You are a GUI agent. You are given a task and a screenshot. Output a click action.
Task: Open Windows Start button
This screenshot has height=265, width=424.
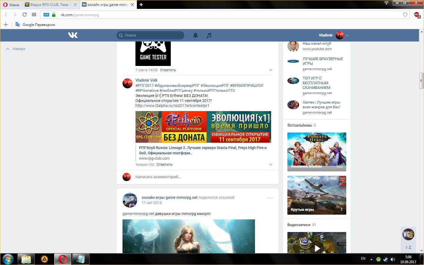[8, 259]
